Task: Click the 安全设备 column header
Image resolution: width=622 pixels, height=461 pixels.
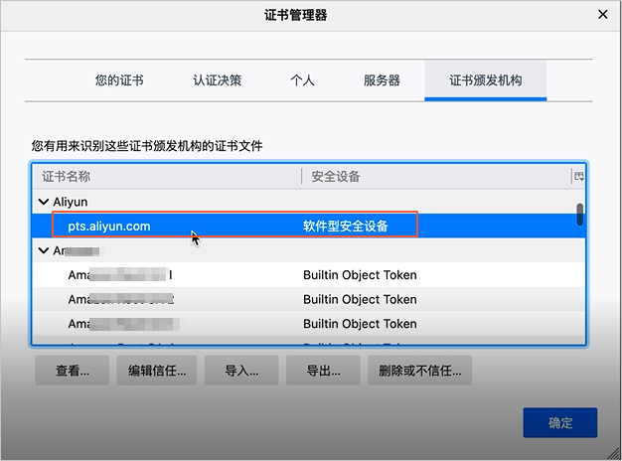Action: pos(435,177)
